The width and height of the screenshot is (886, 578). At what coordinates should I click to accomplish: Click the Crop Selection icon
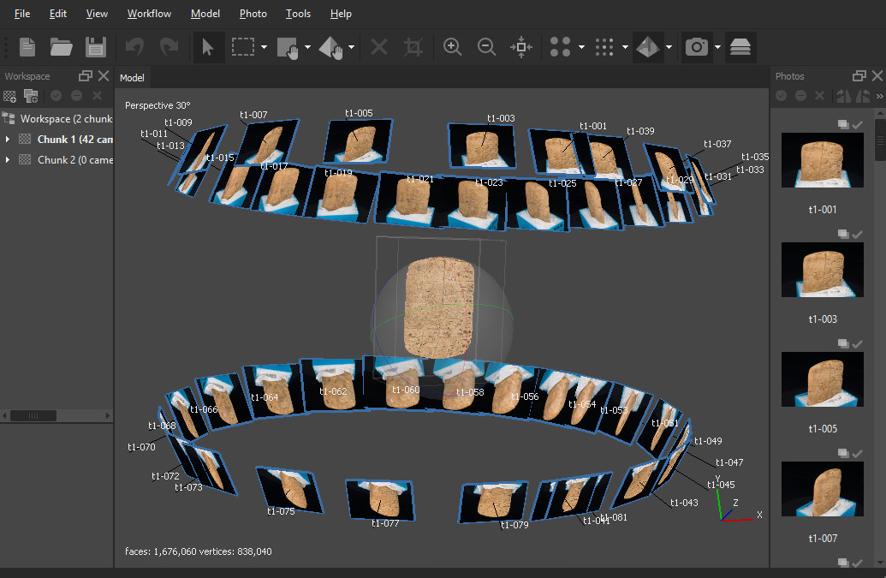click(413, 47)
